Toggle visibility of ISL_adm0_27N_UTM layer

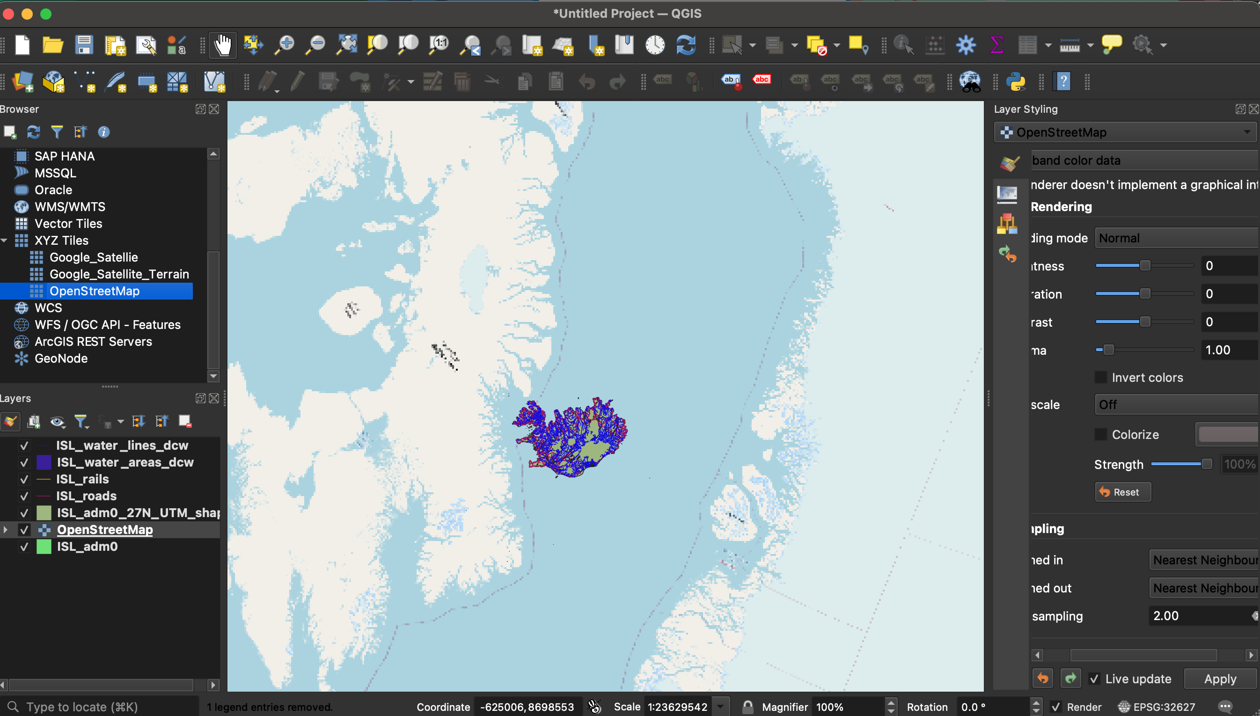coord(23,513)
